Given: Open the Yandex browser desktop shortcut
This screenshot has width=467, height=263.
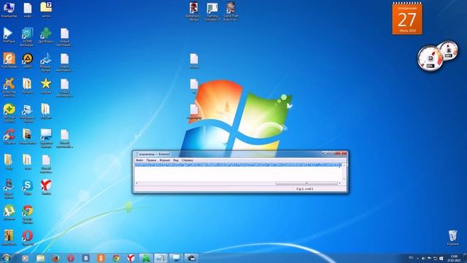Looking at the screenshot, I should [x=46, y=188].
